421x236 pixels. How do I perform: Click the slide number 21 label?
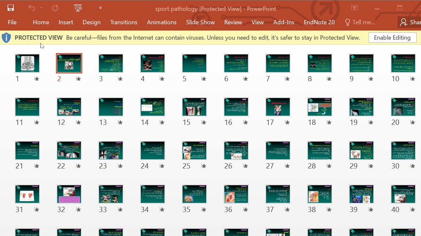(19, 166)
